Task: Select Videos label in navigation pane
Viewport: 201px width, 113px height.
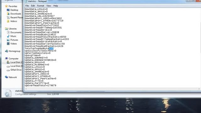Action: click(14, 44)
